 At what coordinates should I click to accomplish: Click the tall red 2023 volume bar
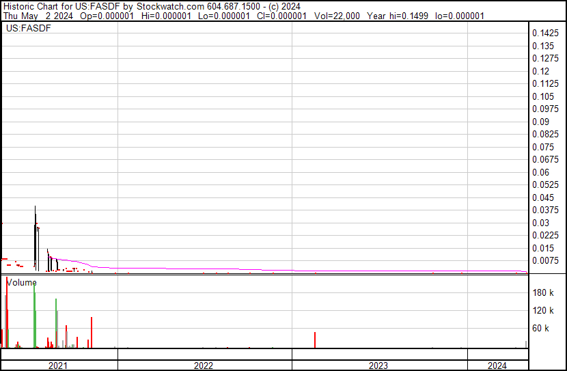pyautogui.click(x=315, y=340)
